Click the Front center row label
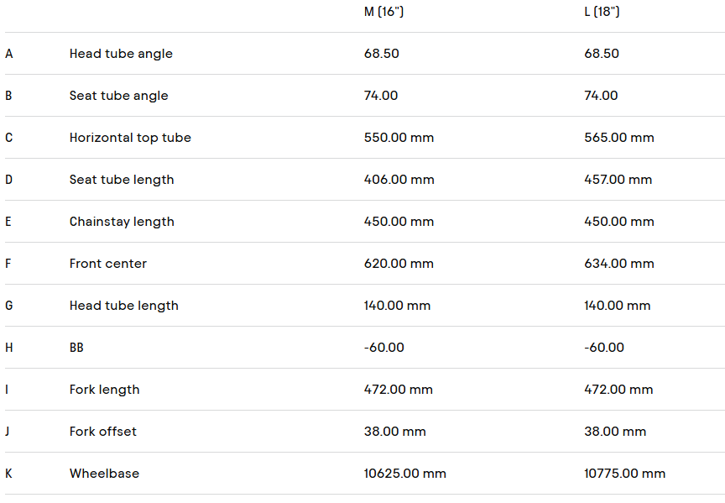This screenshot has height=503, width=725. pyautogui.click(x=108, y=264)
